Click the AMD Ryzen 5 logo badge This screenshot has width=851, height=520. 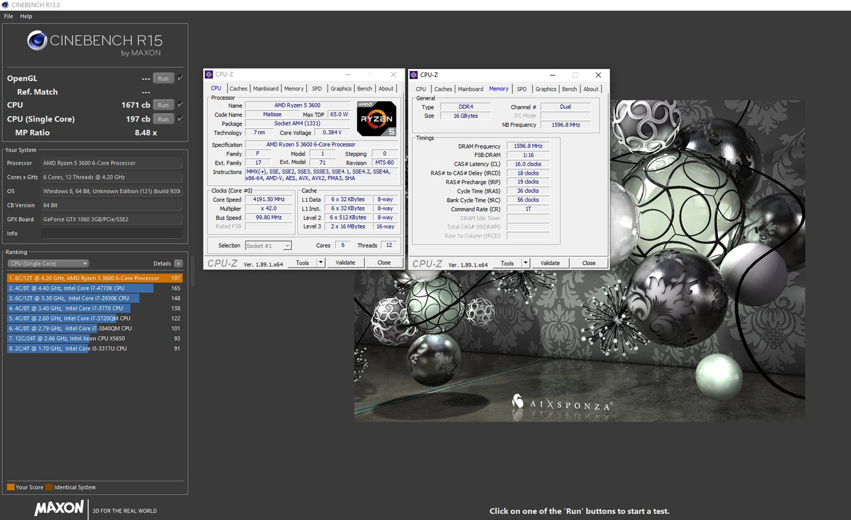[x=377, y=119]
